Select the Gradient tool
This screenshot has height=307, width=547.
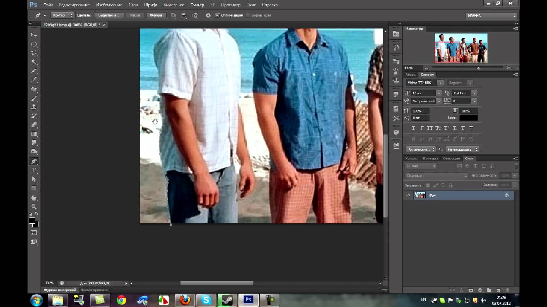click(34, 134)
